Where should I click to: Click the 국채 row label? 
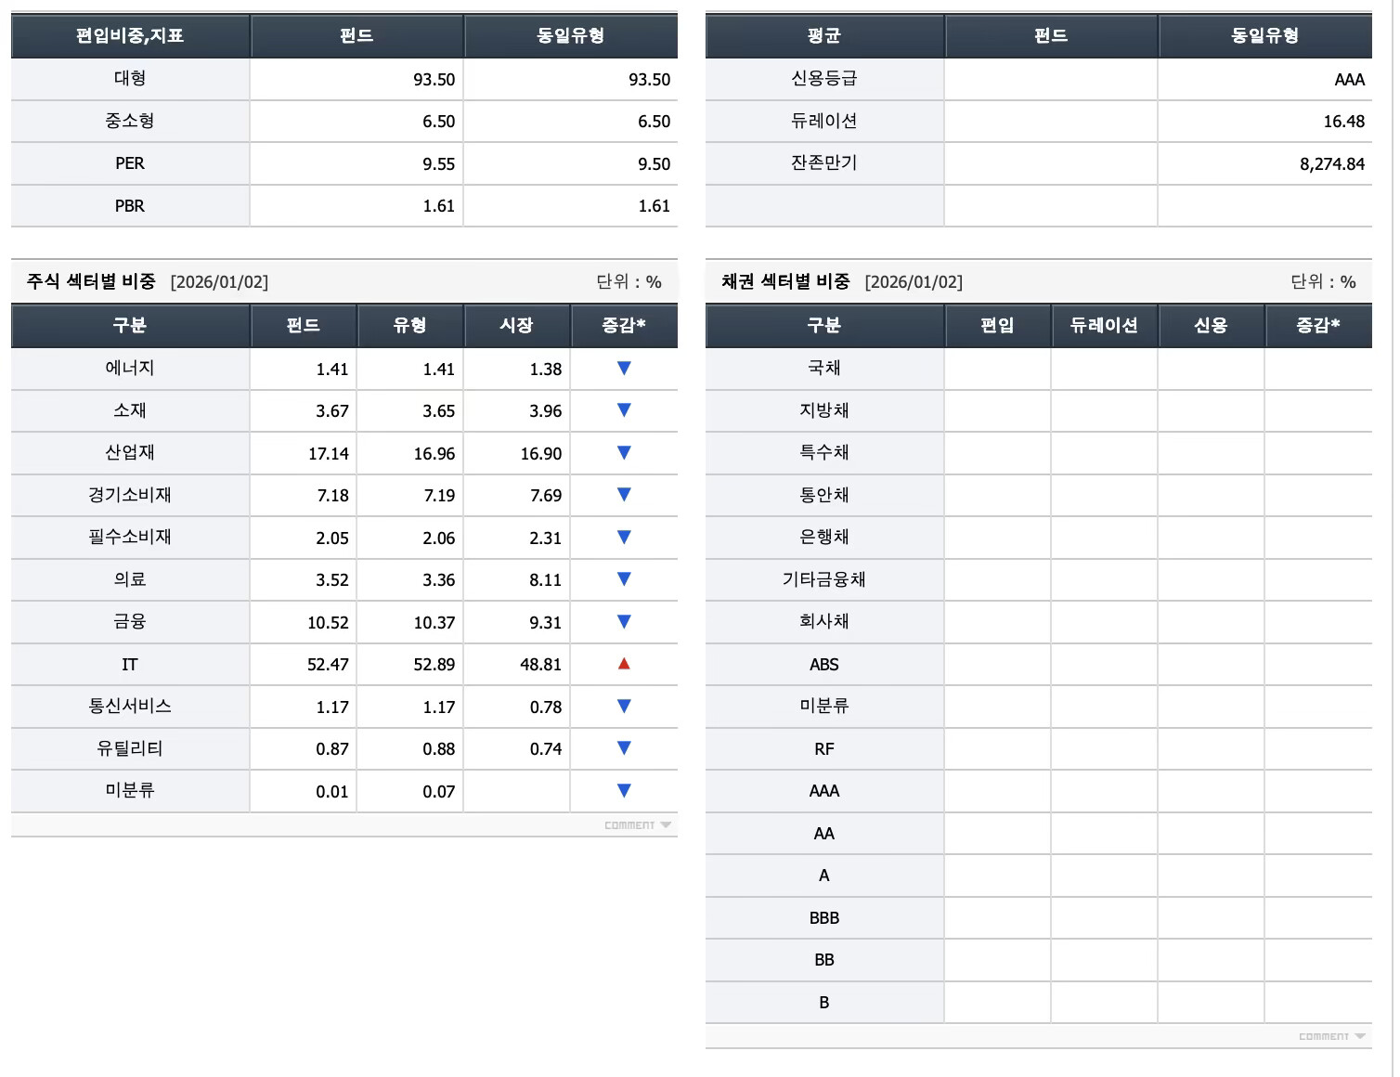(x=824, y=369)
